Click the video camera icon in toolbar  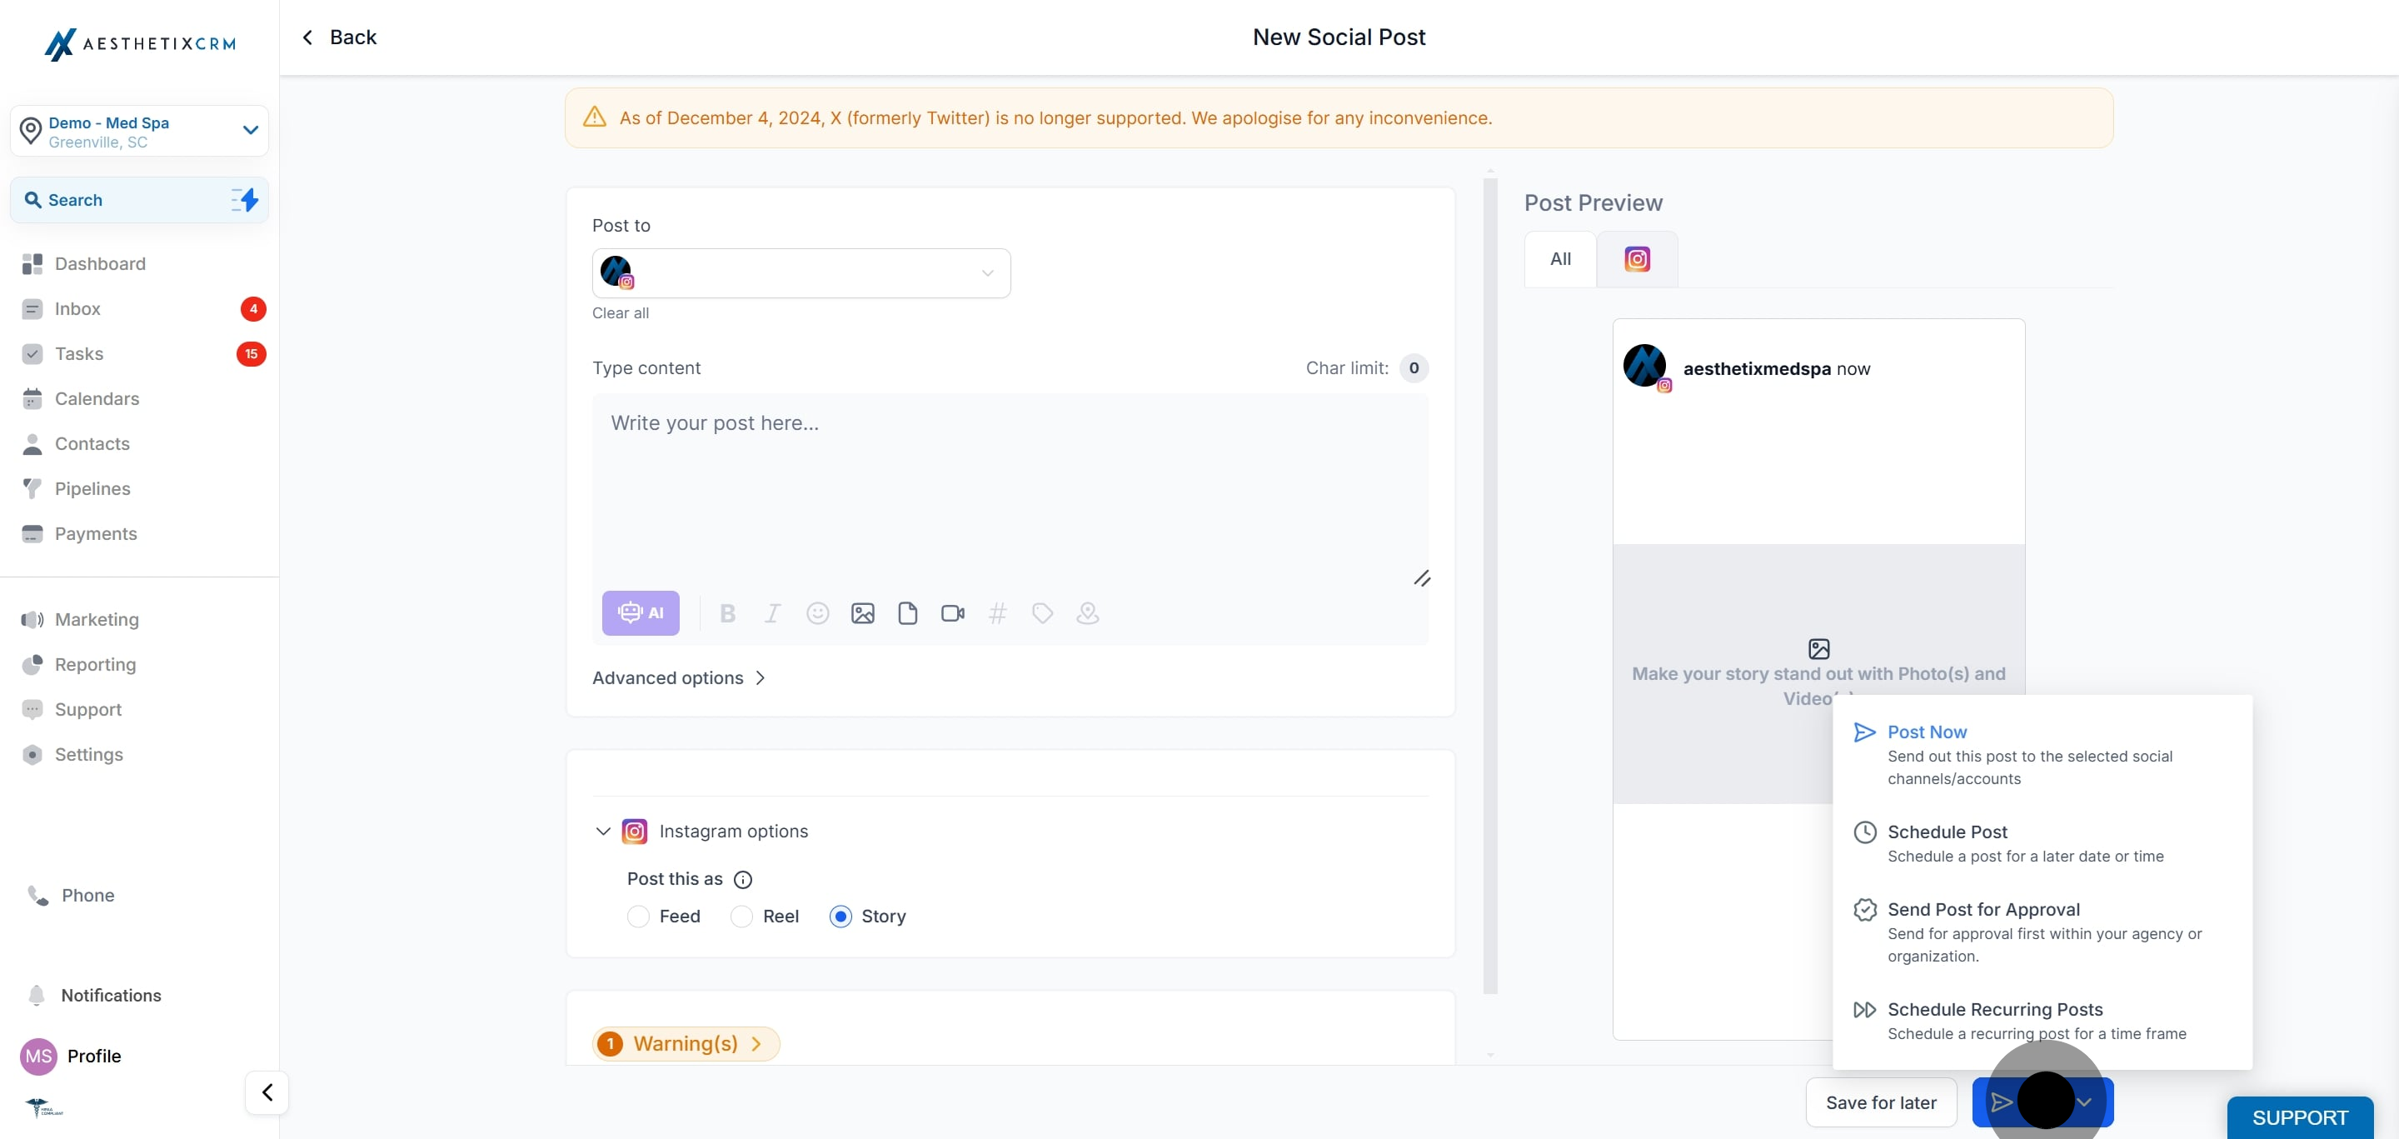[x=952, y=612]
